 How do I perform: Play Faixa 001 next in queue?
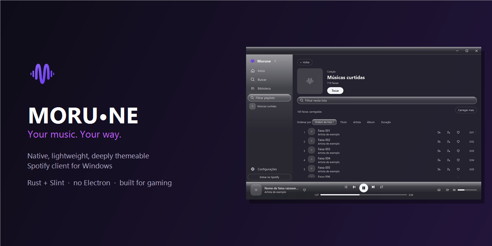pyautogui.click(x=439, y=133)
